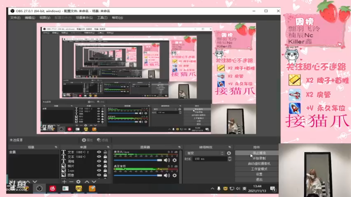Open source properties gear in sources toolbar
This screenshot has width=351, height=197.
point(78,182)
